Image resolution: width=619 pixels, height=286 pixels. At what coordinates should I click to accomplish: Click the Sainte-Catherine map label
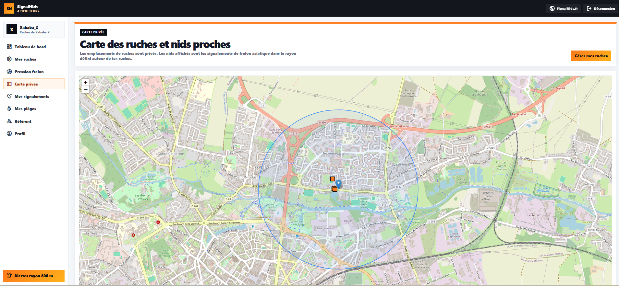171,154
